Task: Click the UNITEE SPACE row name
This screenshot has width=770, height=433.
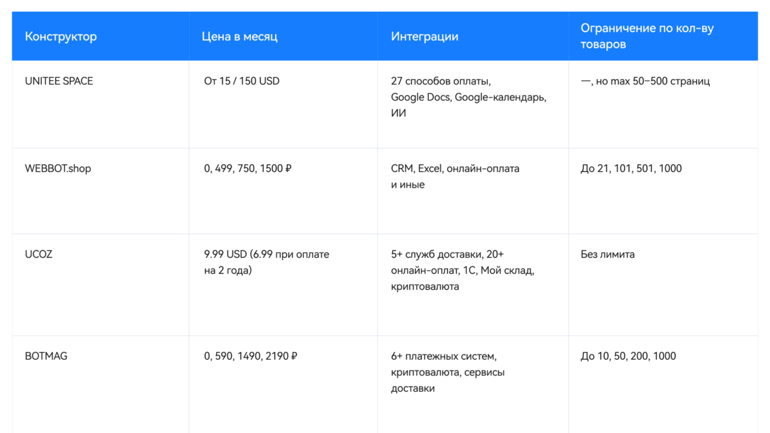Action: click(59, 81)
